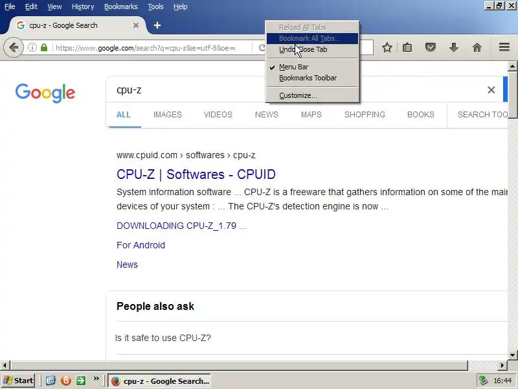Open the View menu

click(54, 6)
